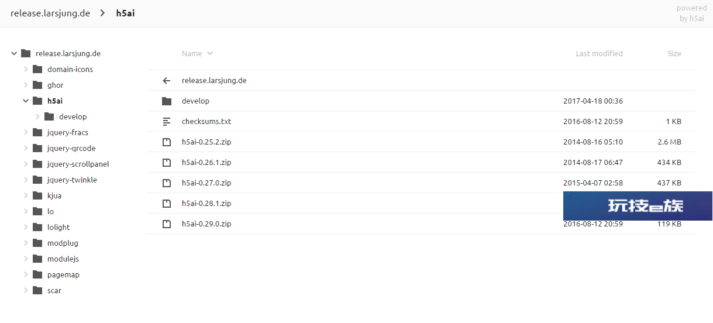Click the lolight folder icon

pyautogui.click(x=37, y=227)
